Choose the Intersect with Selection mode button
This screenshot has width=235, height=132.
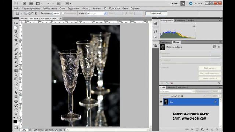pos(36,14)
